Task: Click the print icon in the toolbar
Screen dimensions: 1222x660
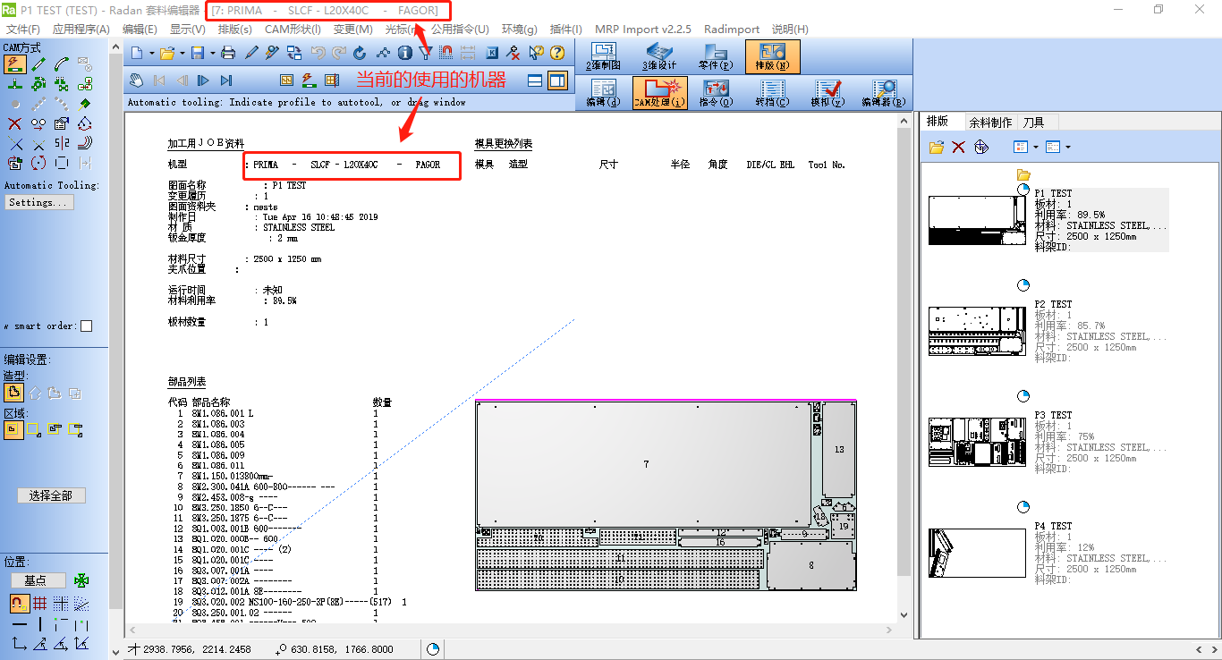Action: point(228,53)
